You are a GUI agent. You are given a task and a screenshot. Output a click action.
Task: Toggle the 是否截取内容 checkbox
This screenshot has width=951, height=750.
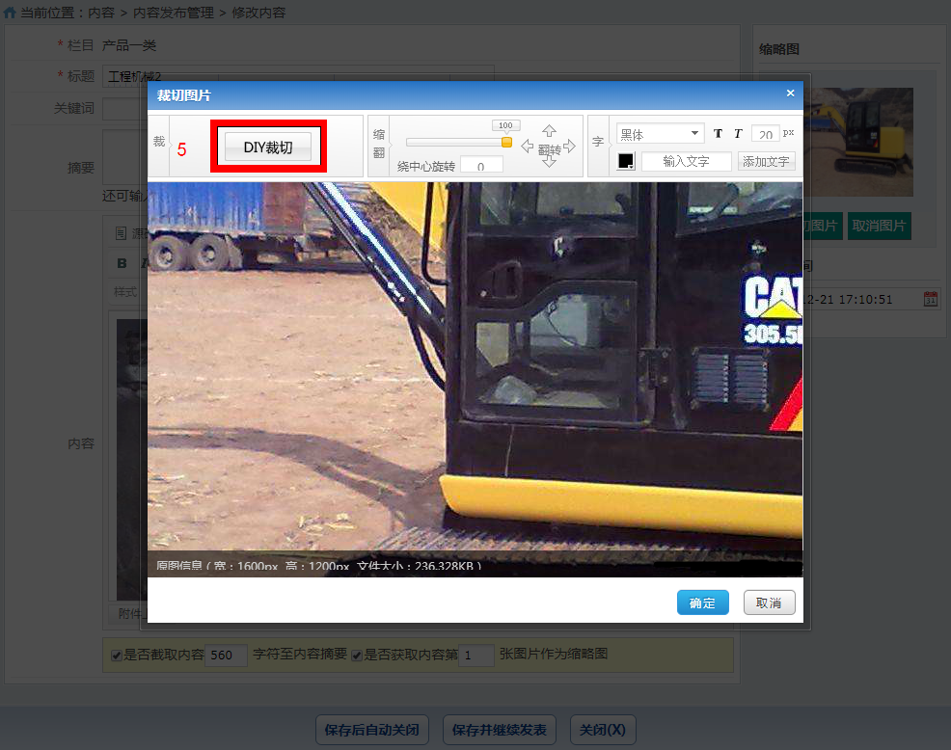pos(117,656)
